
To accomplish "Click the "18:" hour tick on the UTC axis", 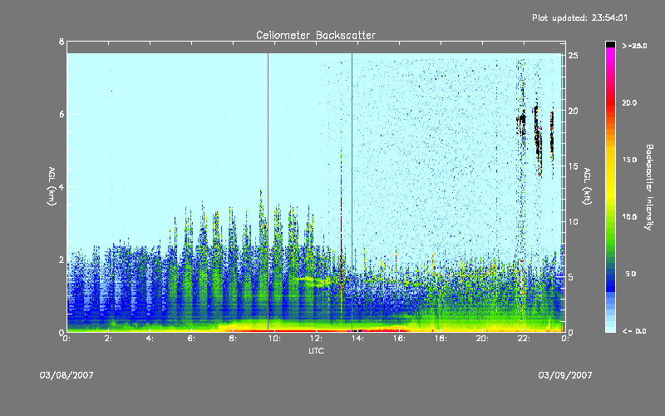I will (441, 339).
